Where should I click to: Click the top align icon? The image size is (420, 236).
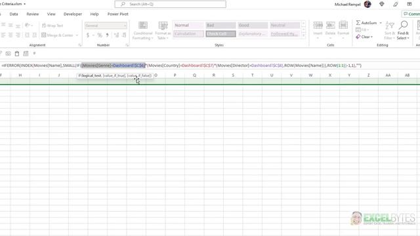click(x=3, y=25)
